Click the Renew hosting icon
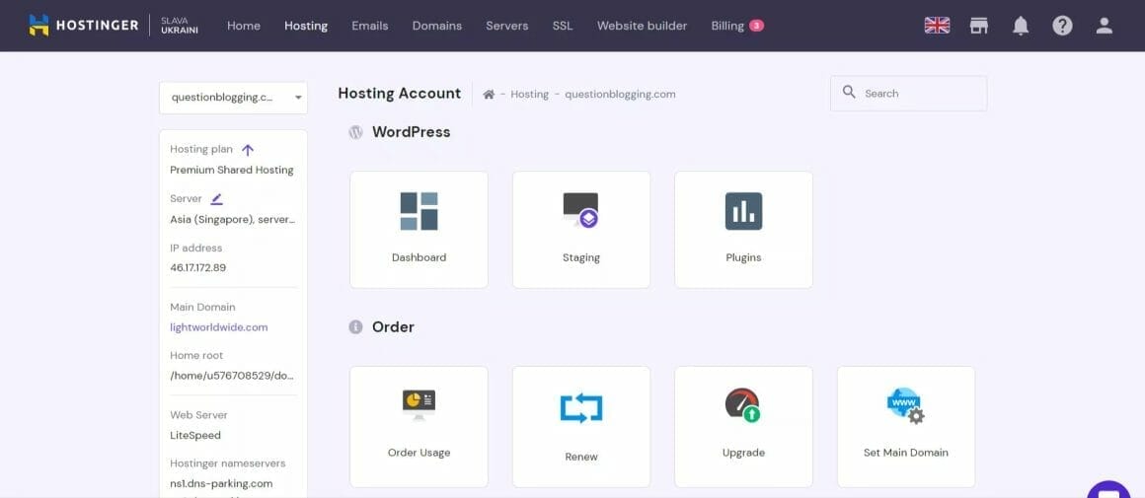 (581, 407)
